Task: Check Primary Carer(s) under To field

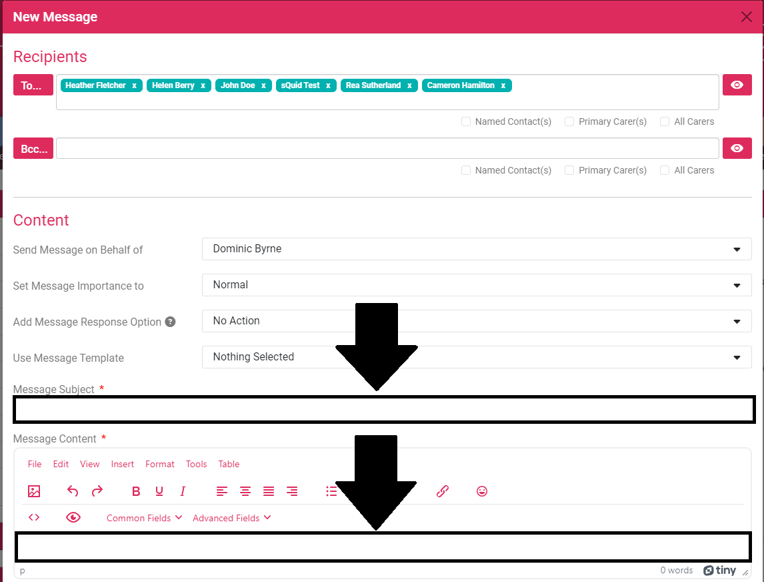Action: [569, 121]
